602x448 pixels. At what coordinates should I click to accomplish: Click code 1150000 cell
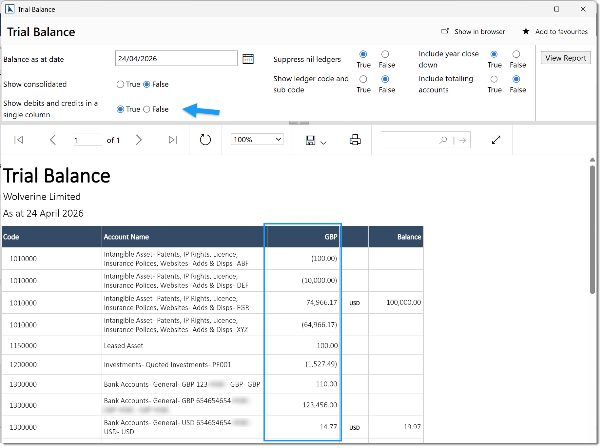point(23,345)
